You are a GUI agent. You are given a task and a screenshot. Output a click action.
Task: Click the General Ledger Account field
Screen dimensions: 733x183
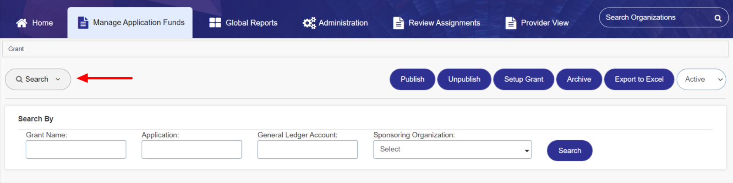coord(307,150)
